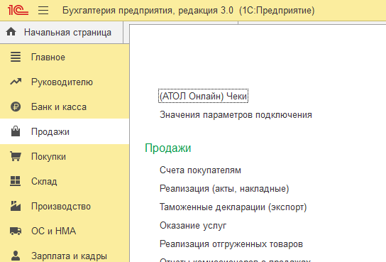The width and height of the screenshot is (386, 262).
Task: Open Счета покупателям
Action: [x=200, y=170]
